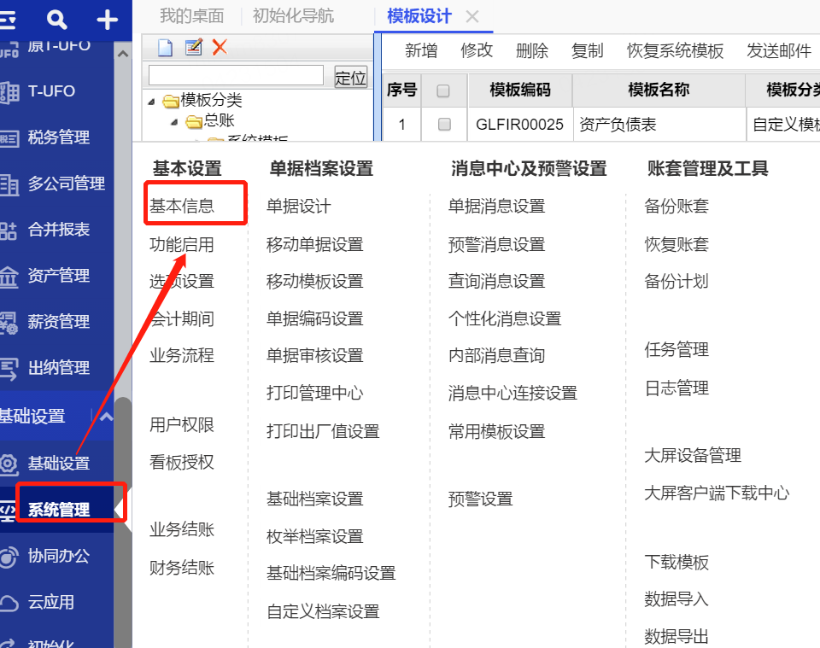Open 移动单据设置 link
This screenshot has height=648, width=820.
pyautogui.click(x=315, y=244)
